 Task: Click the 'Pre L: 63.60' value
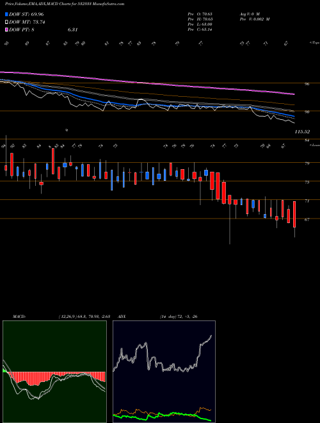click(200, 24)
